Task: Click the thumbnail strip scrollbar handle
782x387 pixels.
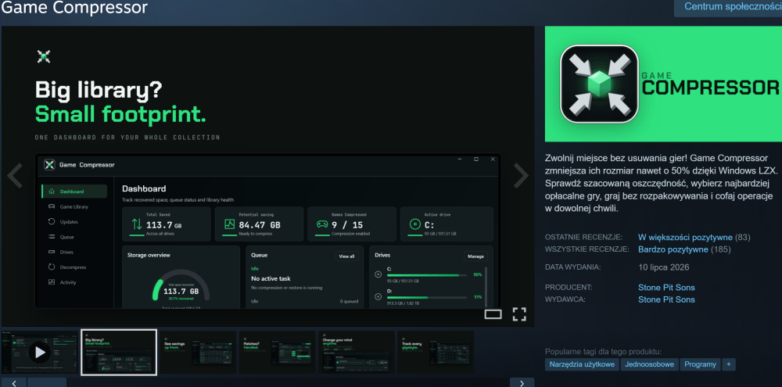Action: [47, 382]
